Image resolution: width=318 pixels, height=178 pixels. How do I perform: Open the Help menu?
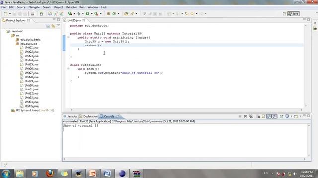coord(104,7)
